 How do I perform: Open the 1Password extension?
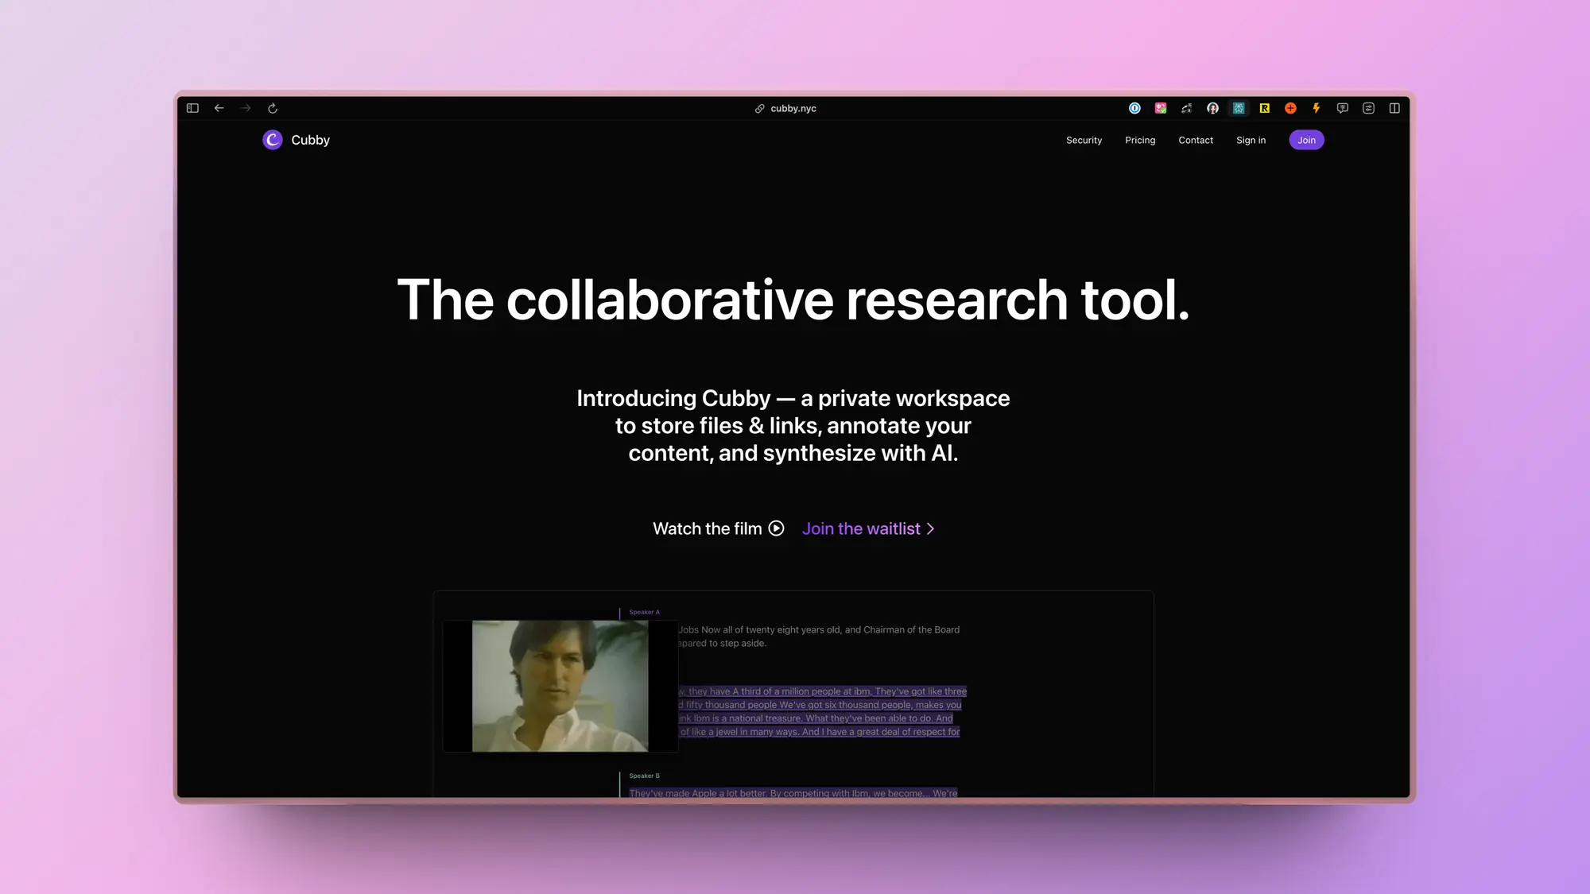[1134, 108]
